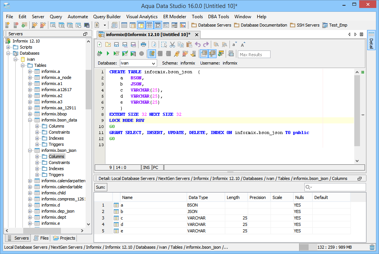Click the Redo arrow icon
Screen dimensions: 379x254
[x=206, y=44]
